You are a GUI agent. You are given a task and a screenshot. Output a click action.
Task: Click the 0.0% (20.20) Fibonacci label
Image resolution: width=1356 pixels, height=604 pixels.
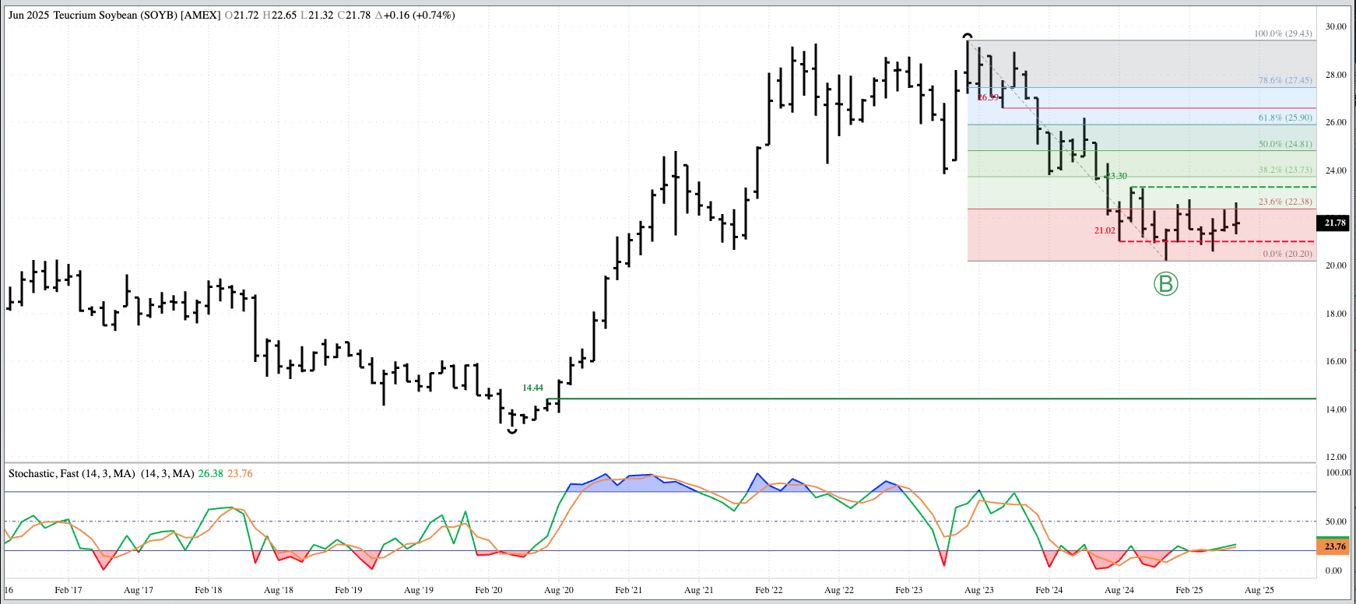1287,254
